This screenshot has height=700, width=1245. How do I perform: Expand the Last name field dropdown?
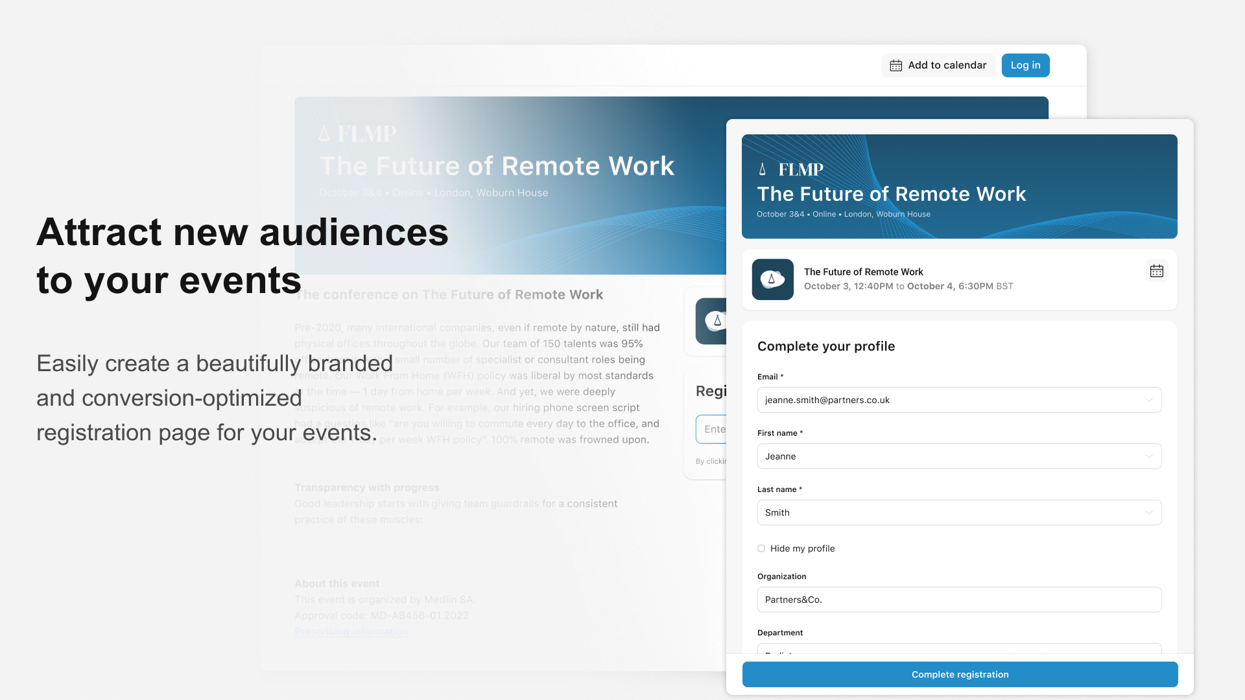coord(1148,513)
